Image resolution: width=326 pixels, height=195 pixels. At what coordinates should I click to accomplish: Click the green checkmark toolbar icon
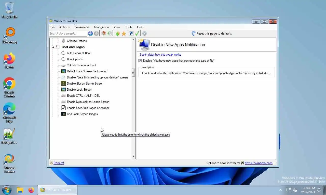pyautogui.click(x=137, y=34)
